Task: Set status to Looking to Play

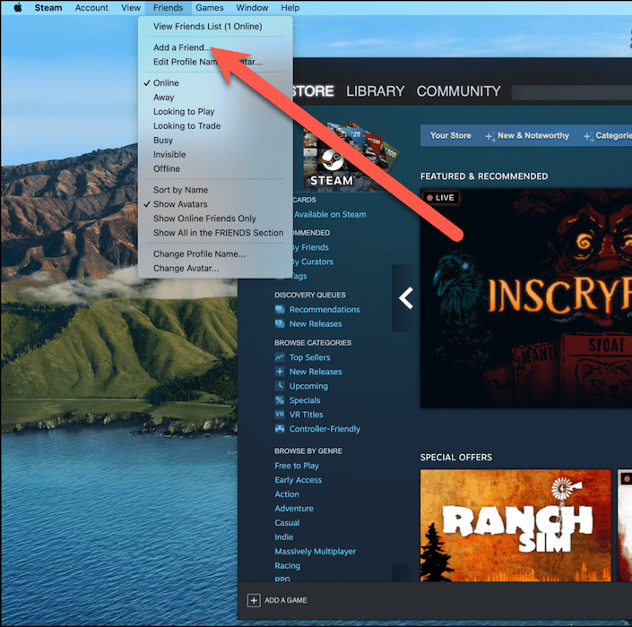Action: 184,112
